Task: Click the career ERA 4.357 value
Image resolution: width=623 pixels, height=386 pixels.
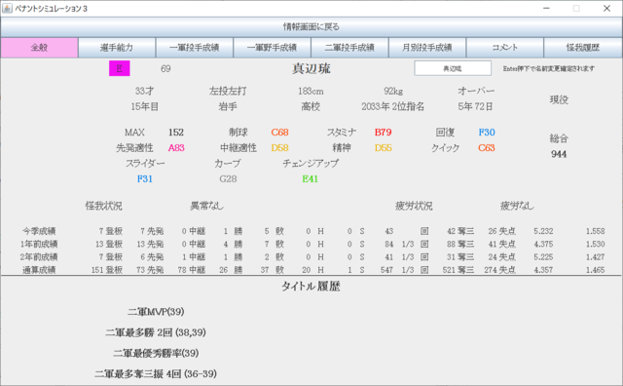Action: pos(543,270)
